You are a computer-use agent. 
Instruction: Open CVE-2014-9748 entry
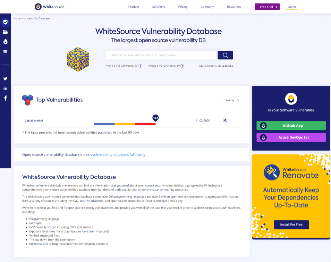[34, 121]
